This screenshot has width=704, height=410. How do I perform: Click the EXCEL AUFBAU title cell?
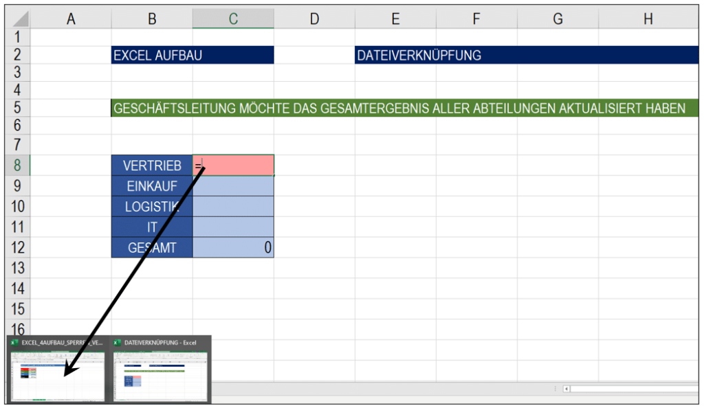(x=192, y=55)
